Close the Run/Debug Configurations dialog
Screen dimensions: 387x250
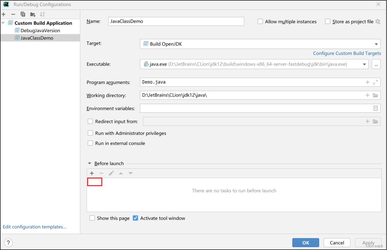(378, 4)
